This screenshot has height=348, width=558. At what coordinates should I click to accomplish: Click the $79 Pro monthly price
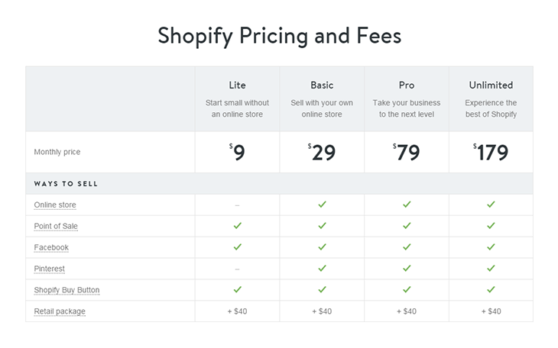(407, 152)
